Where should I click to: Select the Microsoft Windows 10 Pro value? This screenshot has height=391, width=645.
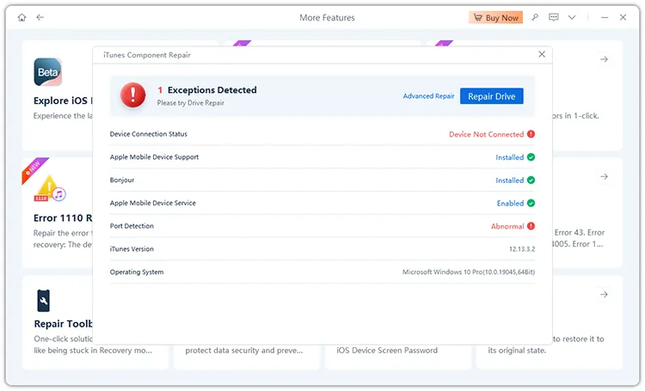(469, 272)
